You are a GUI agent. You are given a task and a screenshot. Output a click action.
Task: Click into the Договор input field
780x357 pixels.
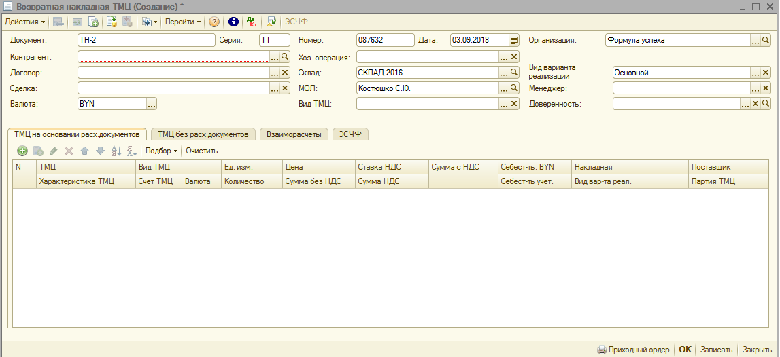tap(173, 73)
